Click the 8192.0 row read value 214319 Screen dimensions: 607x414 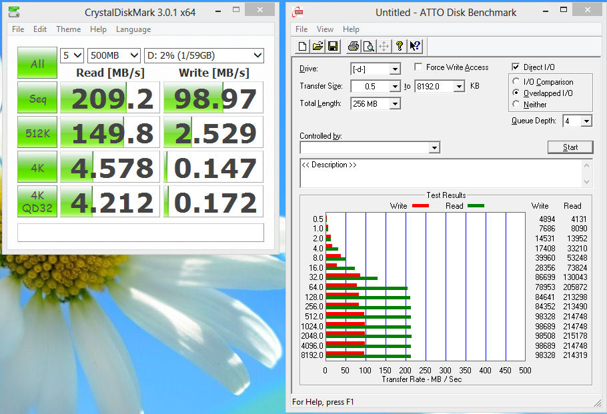click(575, 355)
